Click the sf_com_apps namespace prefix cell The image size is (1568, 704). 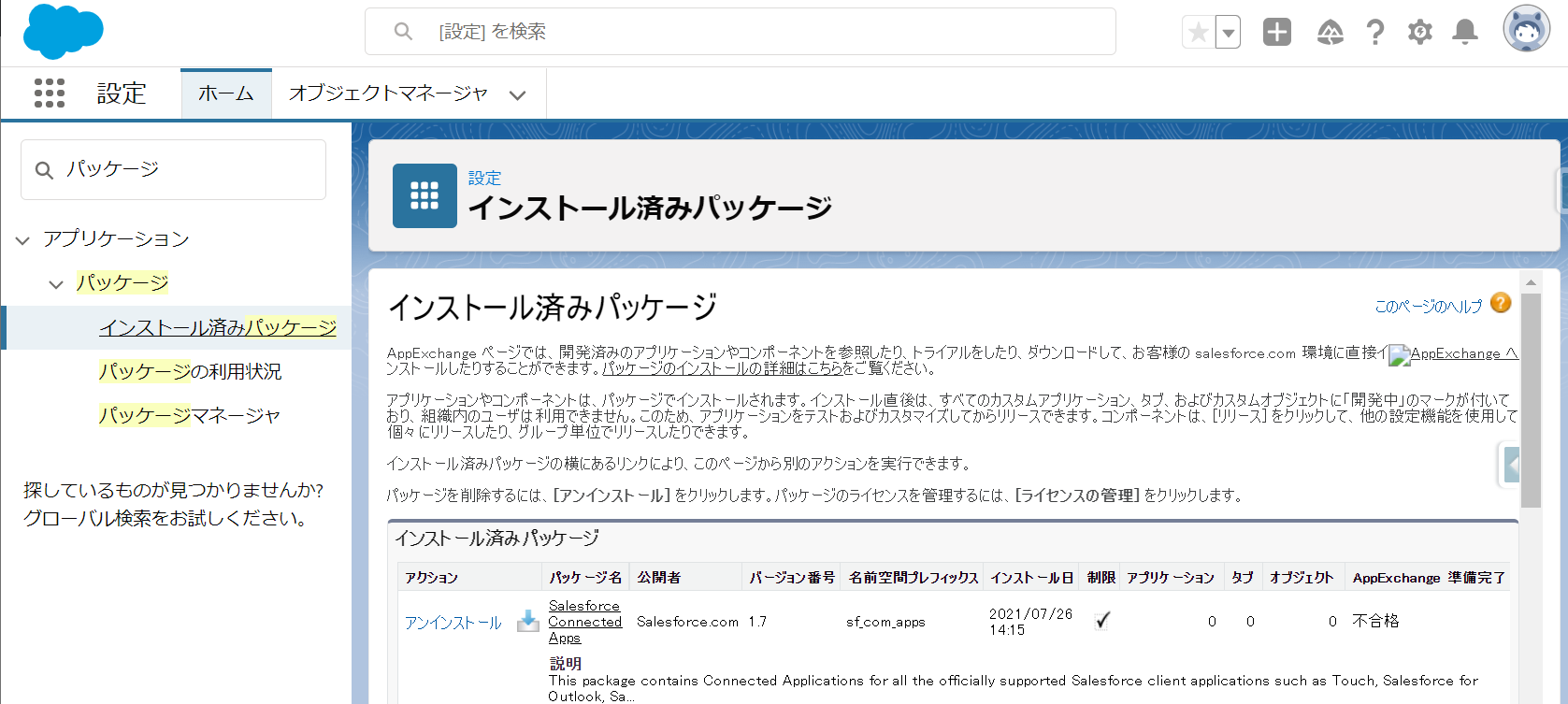885,622
